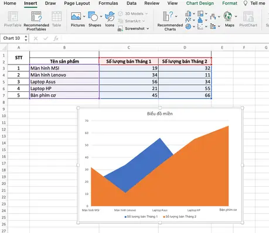Viewport: 269px width, 233px height.
Task: Click the STT header cell
Action: (x=19, y=58)
